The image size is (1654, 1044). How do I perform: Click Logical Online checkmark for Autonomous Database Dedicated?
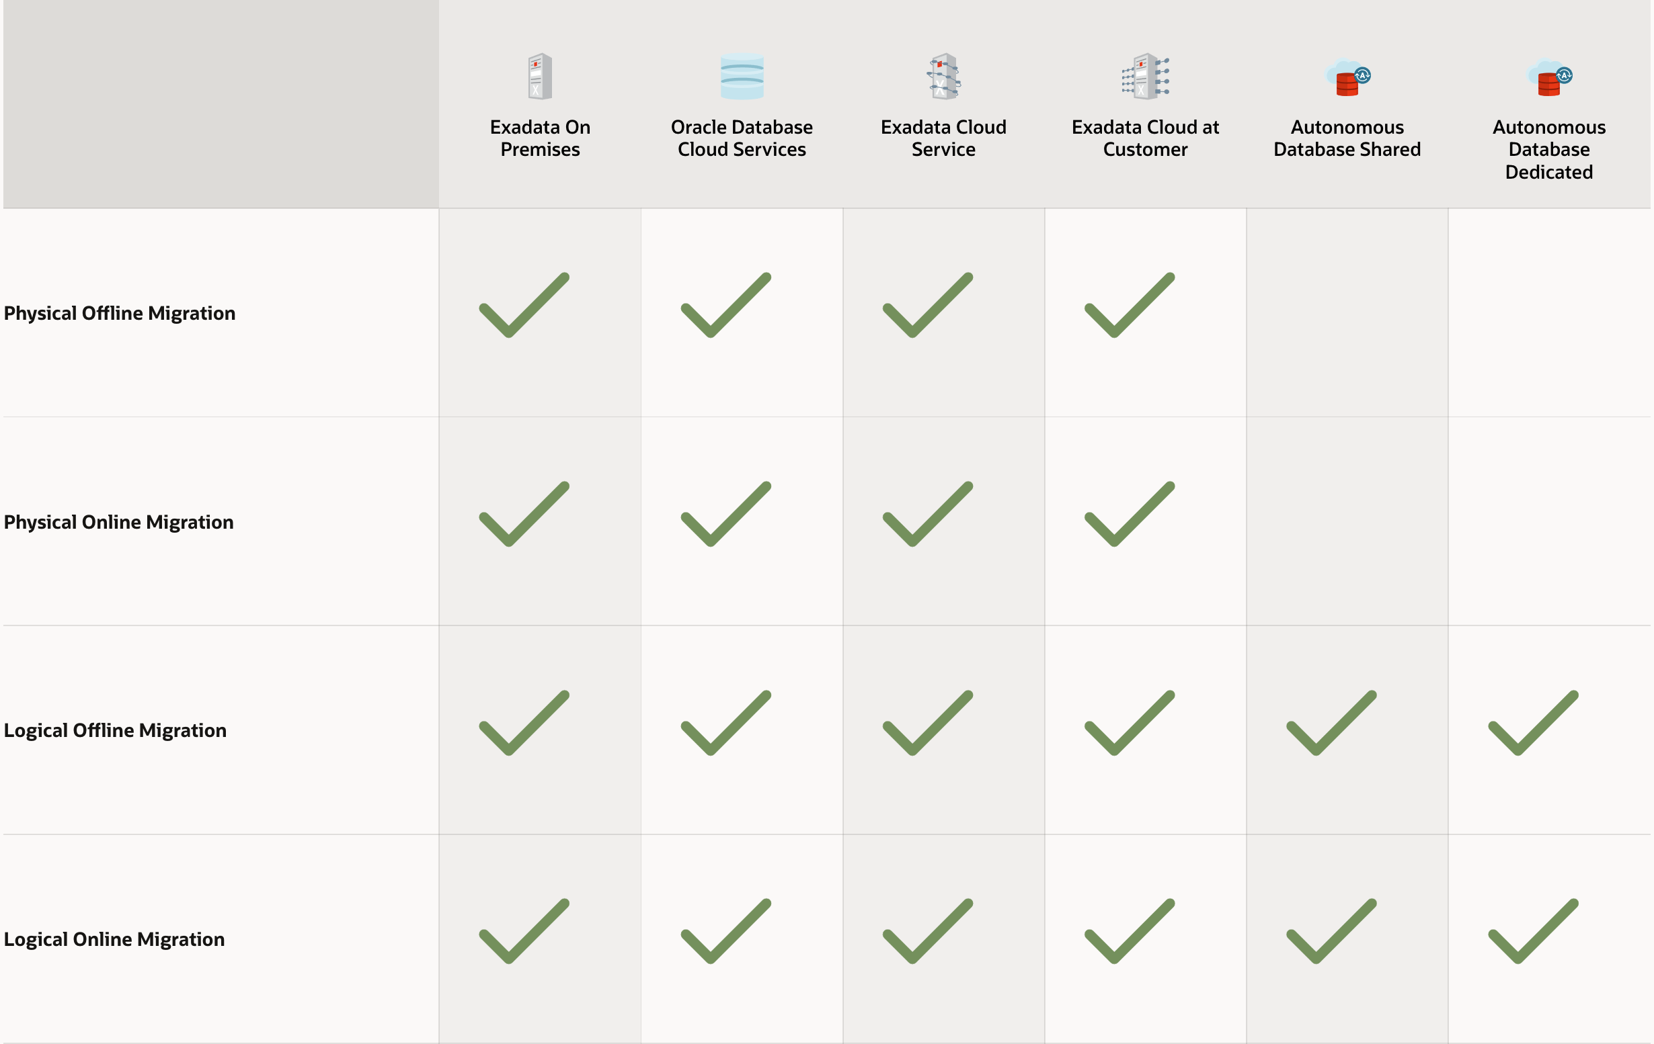point(1533,931)
